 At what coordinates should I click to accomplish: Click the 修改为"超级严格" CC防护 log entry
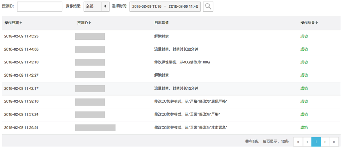point(191,102)
